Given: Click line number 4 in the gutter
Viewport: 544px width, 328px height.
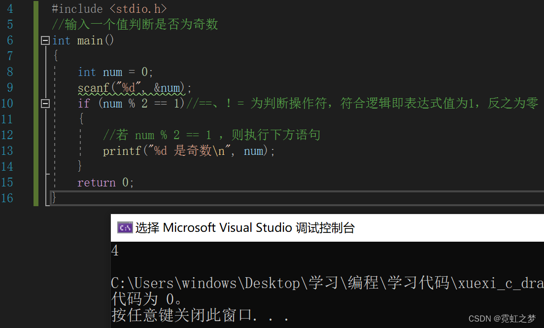Looking at the screenshot, I should [10, 9].
